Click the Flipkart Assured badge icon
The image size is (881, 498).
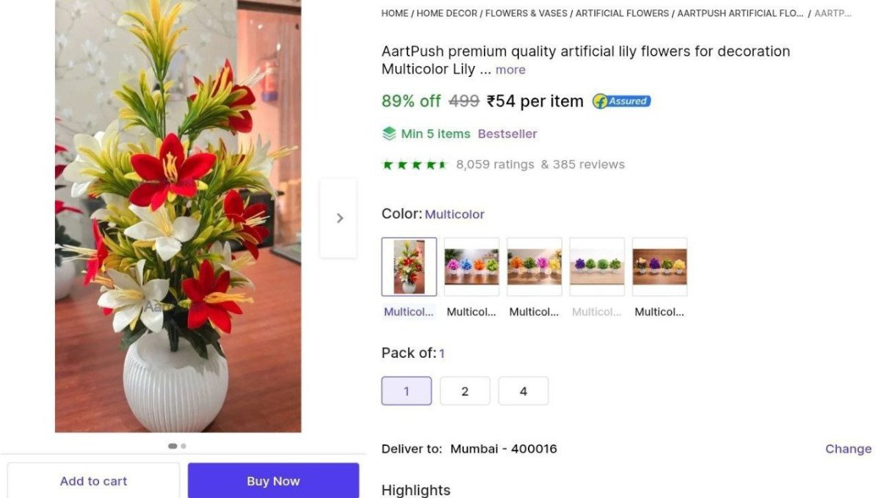[x=620, y=100]
